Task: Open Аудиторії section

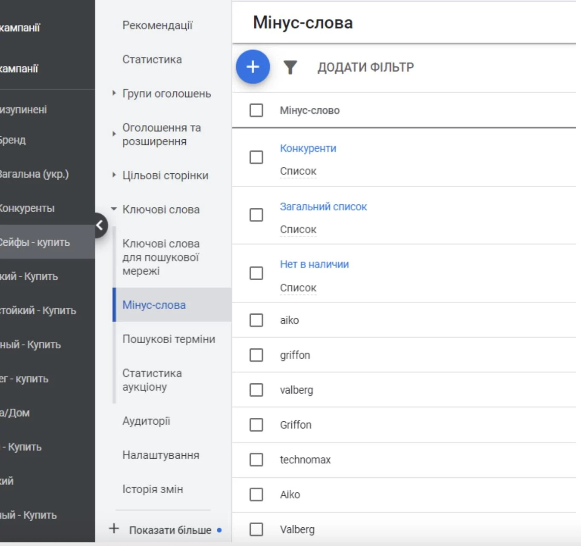Action: [146, 421]
